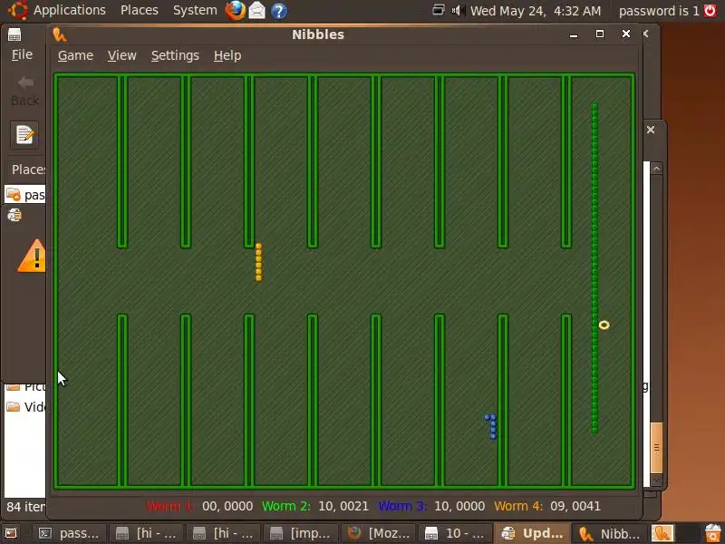This screenshot has width=725, height=544.
Task: Click the Nibbles worm title bar icon
Action: (x=60, y=34)
